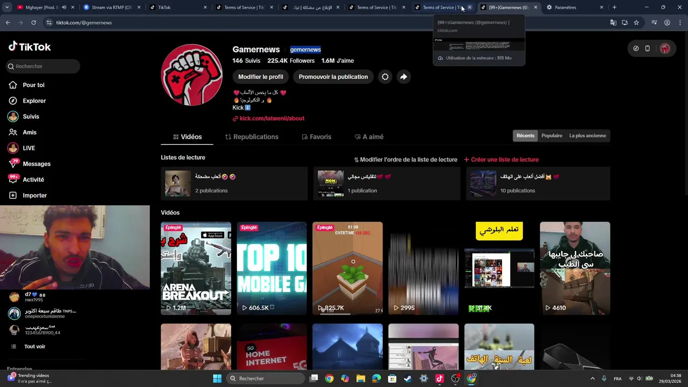Click the Windows taskbar Rechercher box
688x387 pixels.
tap(266, 378)
